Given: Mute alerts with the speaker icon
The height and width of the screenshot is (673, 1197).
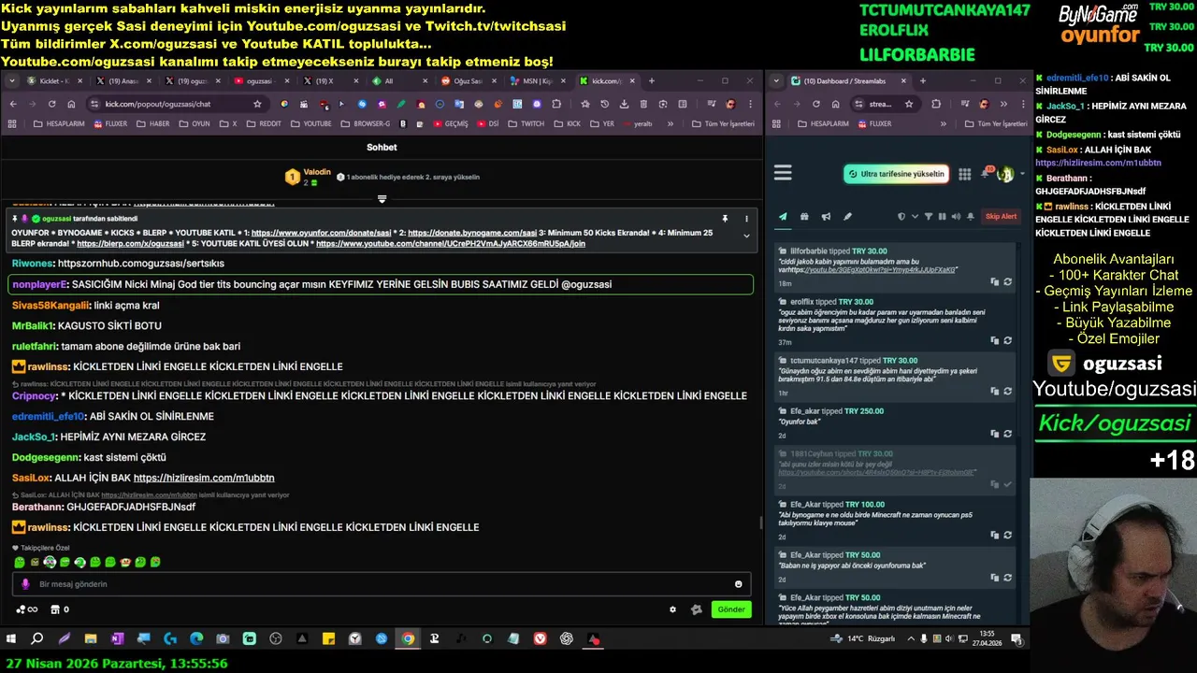Looking at the screenshot, I should [x=956, y=217].
